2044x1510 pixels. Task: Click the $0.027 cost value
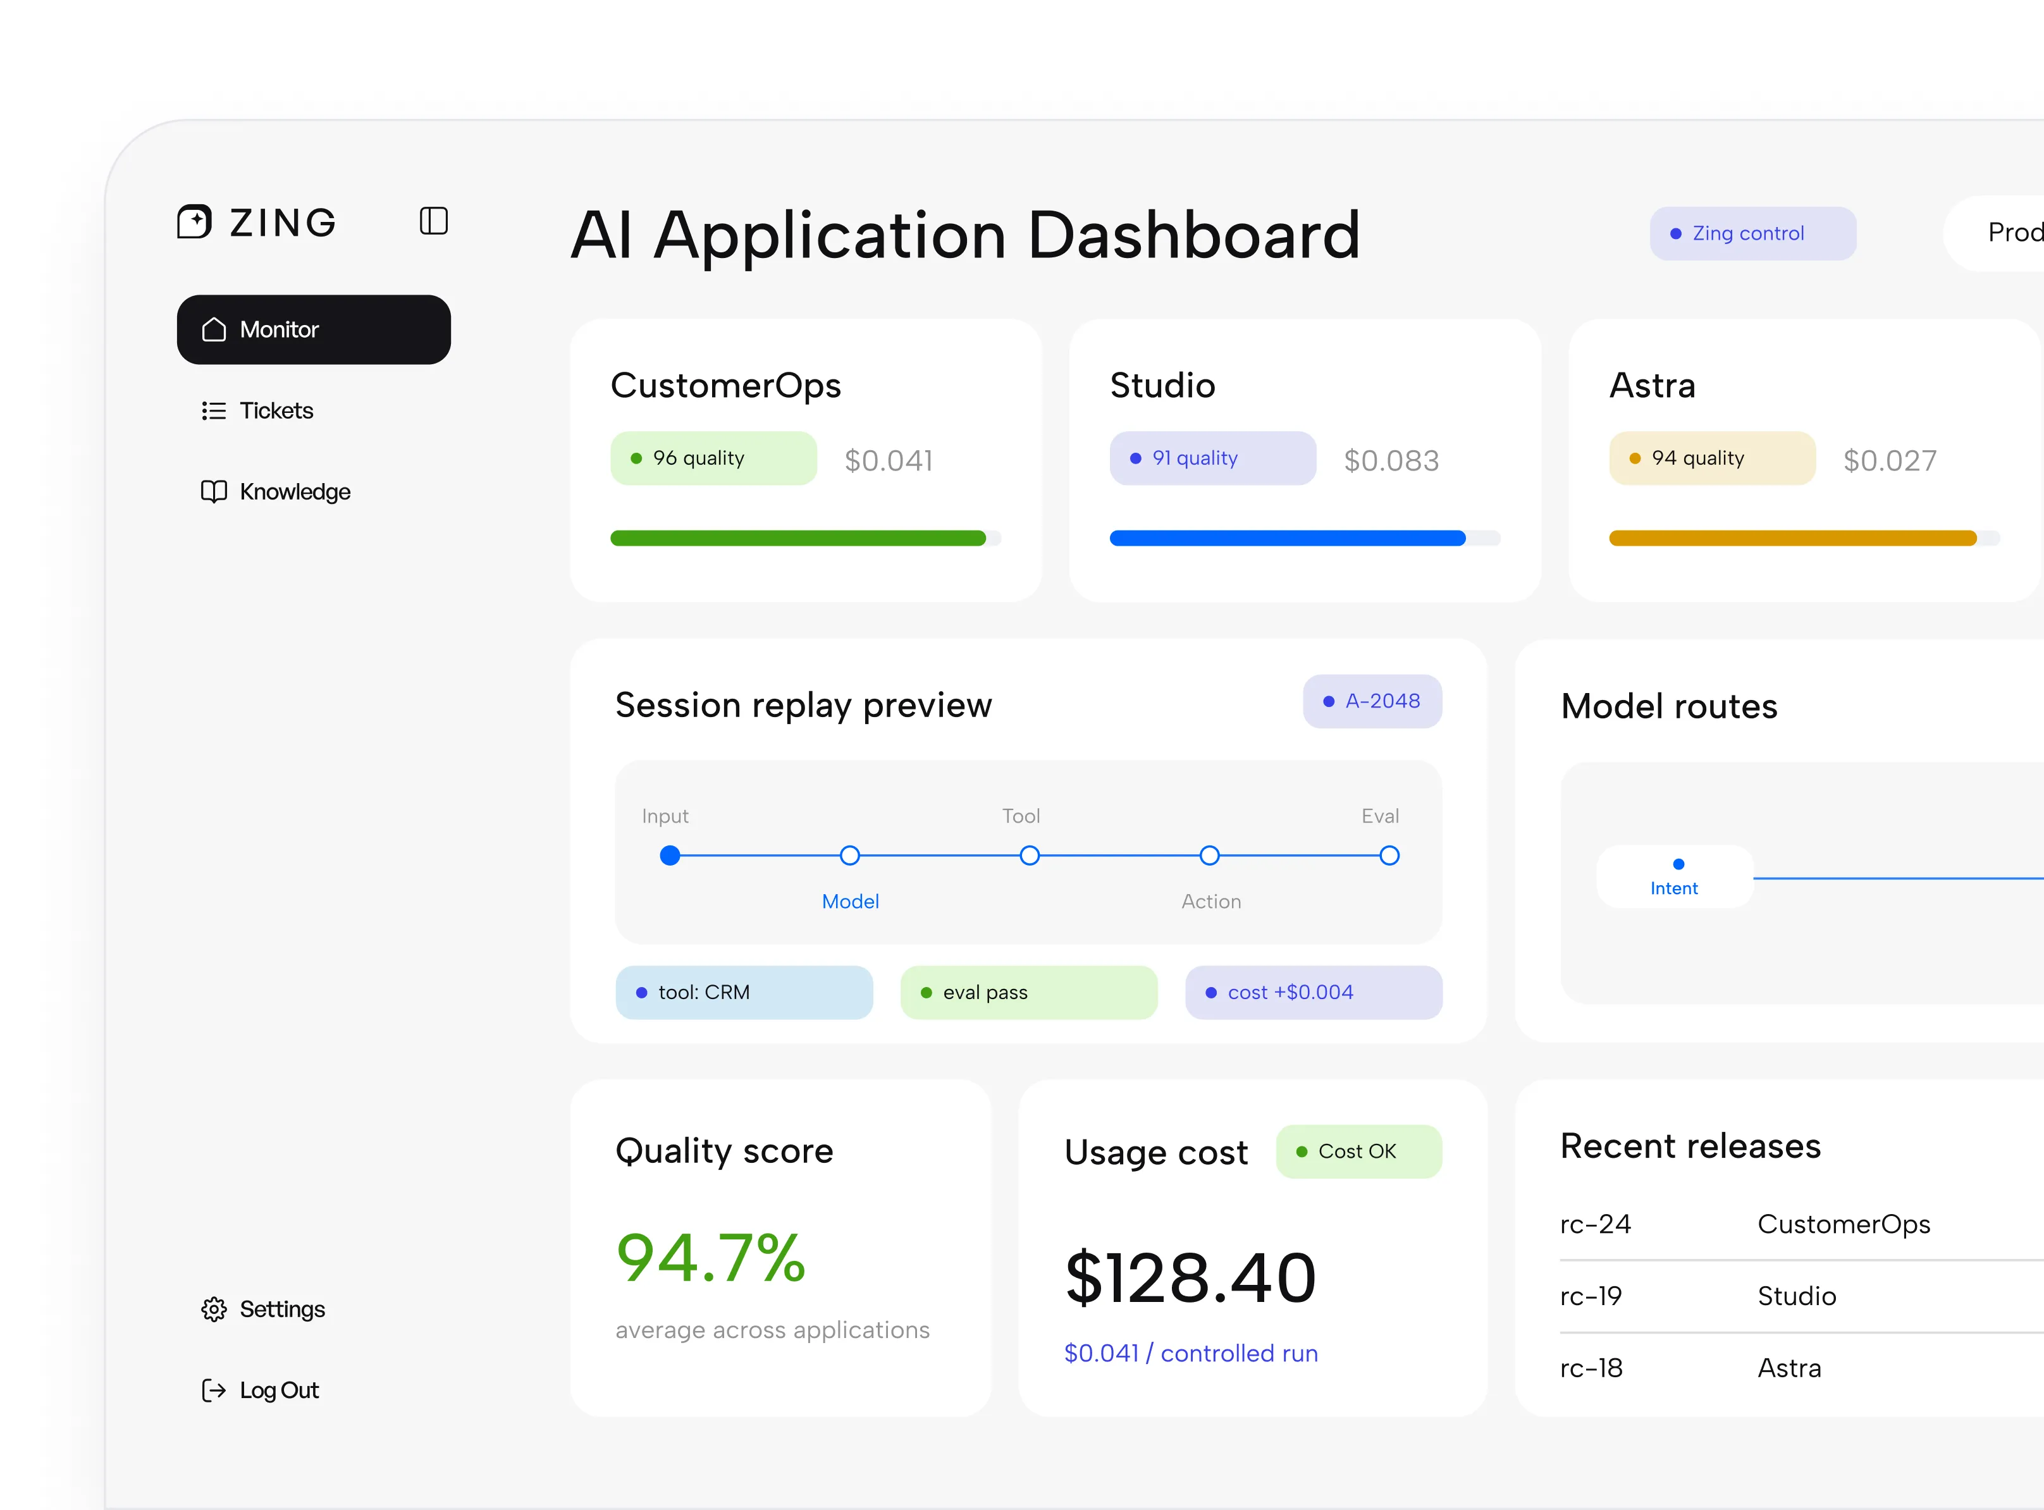pyautogui.click(x=1890, y=461)
